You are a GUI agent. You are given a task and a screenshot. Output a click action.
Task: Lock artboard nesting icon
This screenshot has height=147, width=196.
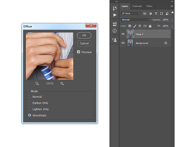[145, 26]
